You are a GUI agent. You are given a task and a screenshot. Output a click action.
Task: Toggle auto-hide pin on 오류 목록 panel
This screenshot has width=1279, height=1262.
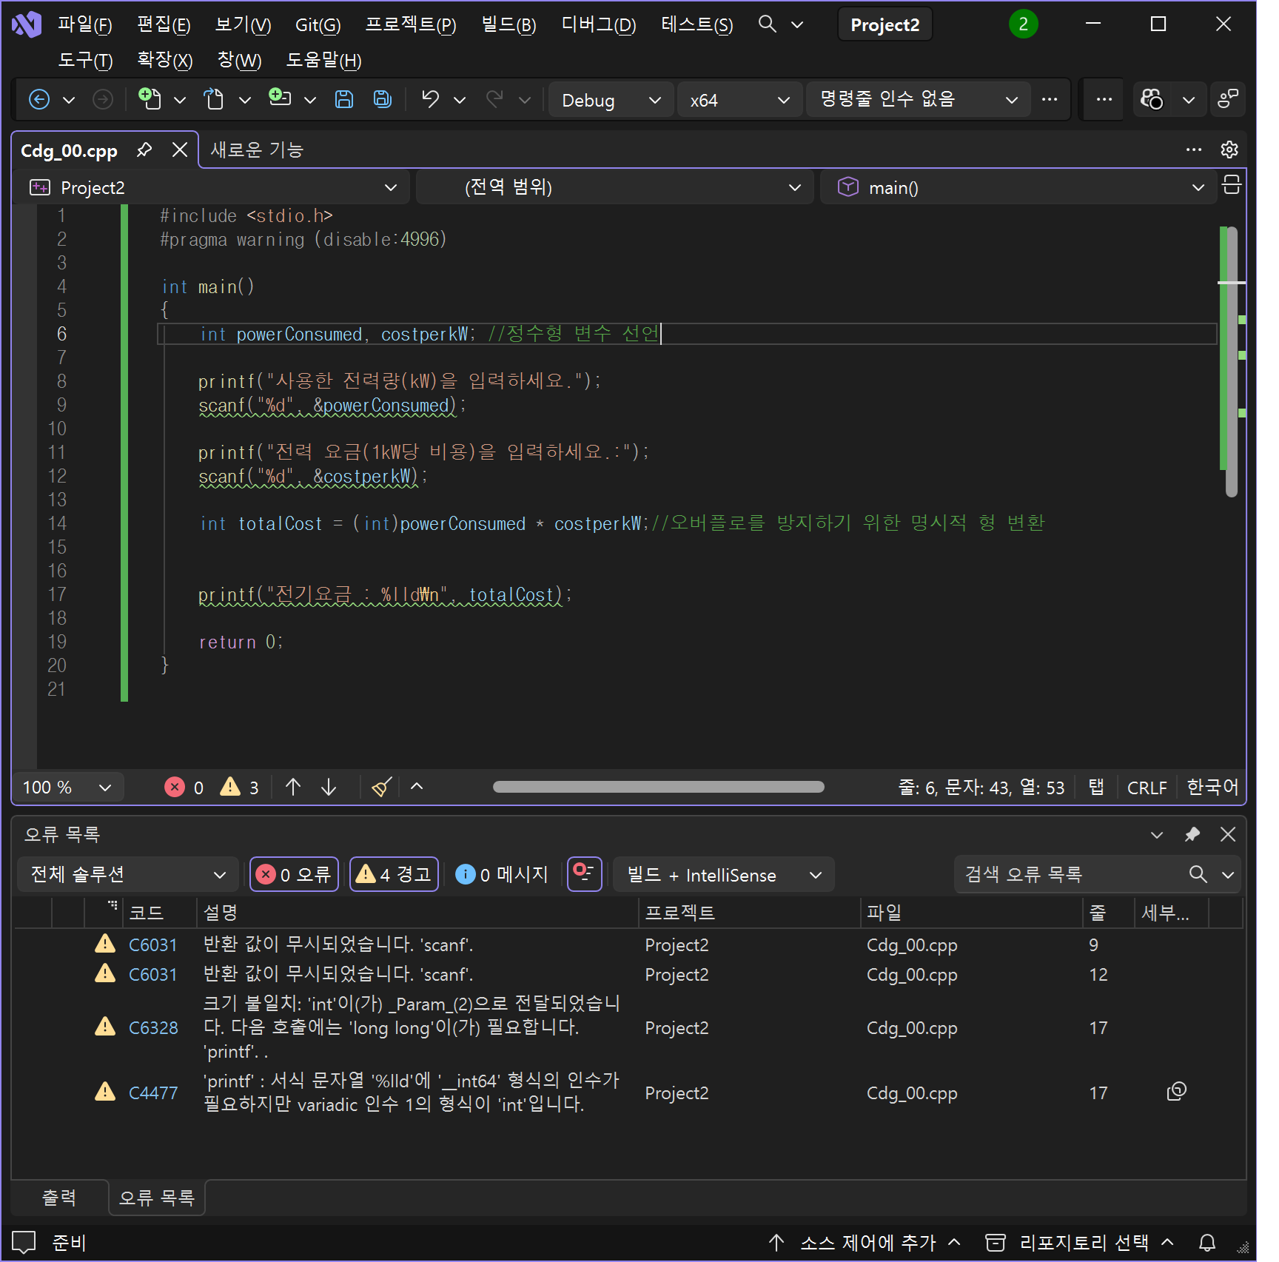click(x=1192, y=834)
